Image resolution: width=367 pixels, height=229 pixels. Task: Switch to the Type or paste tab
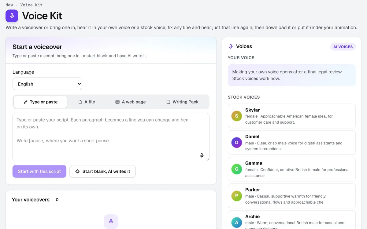pyautogui.click(x=40, y=102)
